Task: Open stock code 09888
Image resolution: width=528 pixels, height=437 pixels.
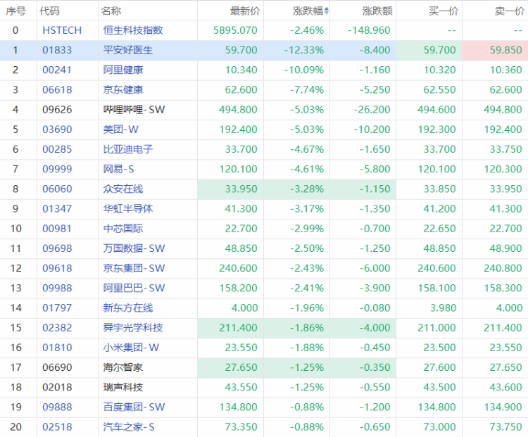Action: tap(57, 407)
